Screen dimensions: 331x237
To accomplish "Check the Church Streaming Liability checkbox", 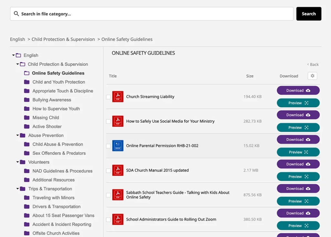I will click(109, 97).
